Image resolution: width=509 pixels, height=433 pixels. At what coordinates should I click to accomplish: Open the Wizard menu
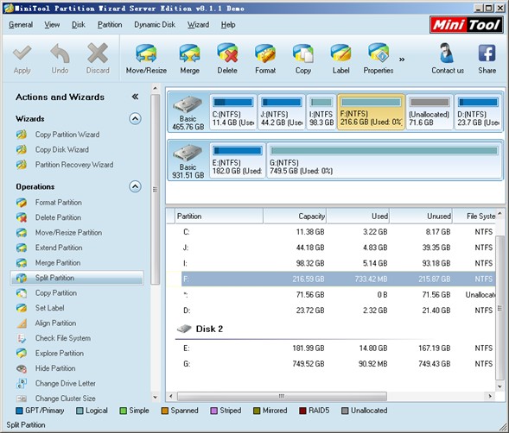(x=198, y=25)
